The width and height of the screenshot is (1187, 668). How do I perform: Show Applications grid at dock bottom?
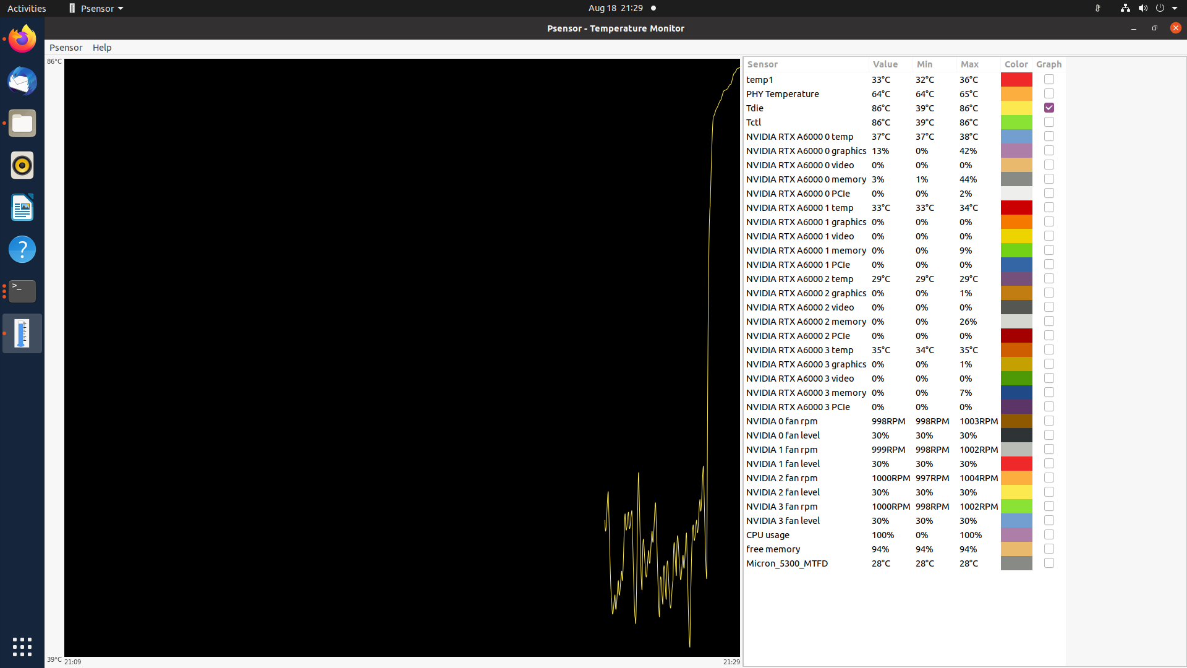pos(22,647)
